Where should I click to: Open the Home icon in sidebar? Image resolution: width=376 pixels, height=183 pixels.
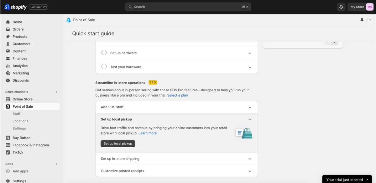click(8, 22)
